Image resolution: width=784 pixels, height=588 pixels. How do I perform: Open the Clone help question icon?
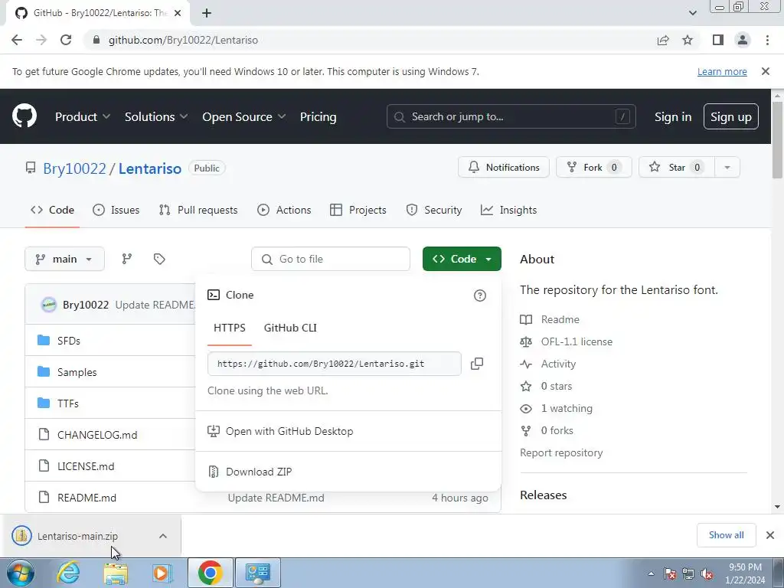479,296
